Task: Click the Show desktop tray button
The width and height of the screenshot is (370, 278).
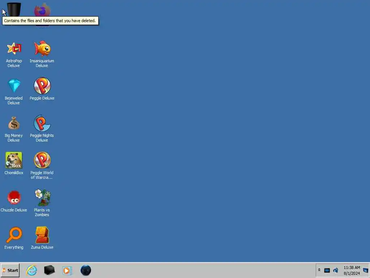Action: coord(366,270)
